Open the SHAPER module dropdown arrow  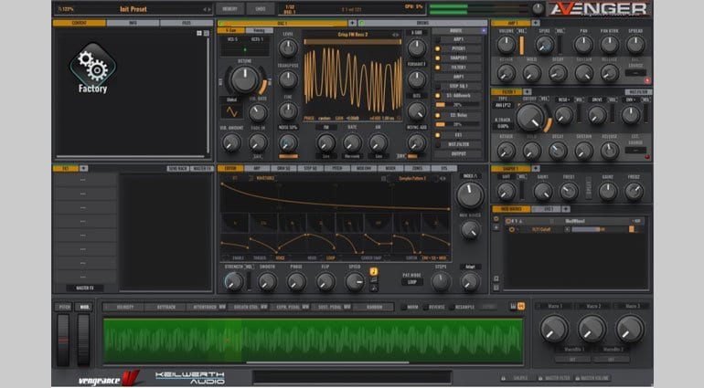click(536, 169)
